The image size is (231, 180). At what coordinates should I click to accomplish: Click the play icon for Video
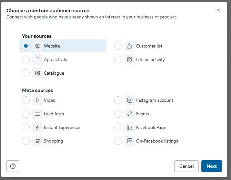(37, 100)
